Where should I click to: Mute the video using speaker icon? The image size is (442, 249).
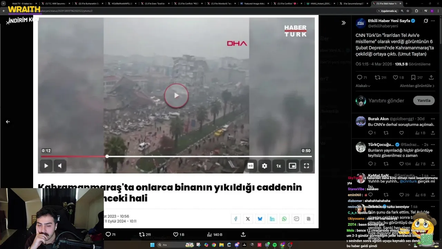tap(60, 166)
